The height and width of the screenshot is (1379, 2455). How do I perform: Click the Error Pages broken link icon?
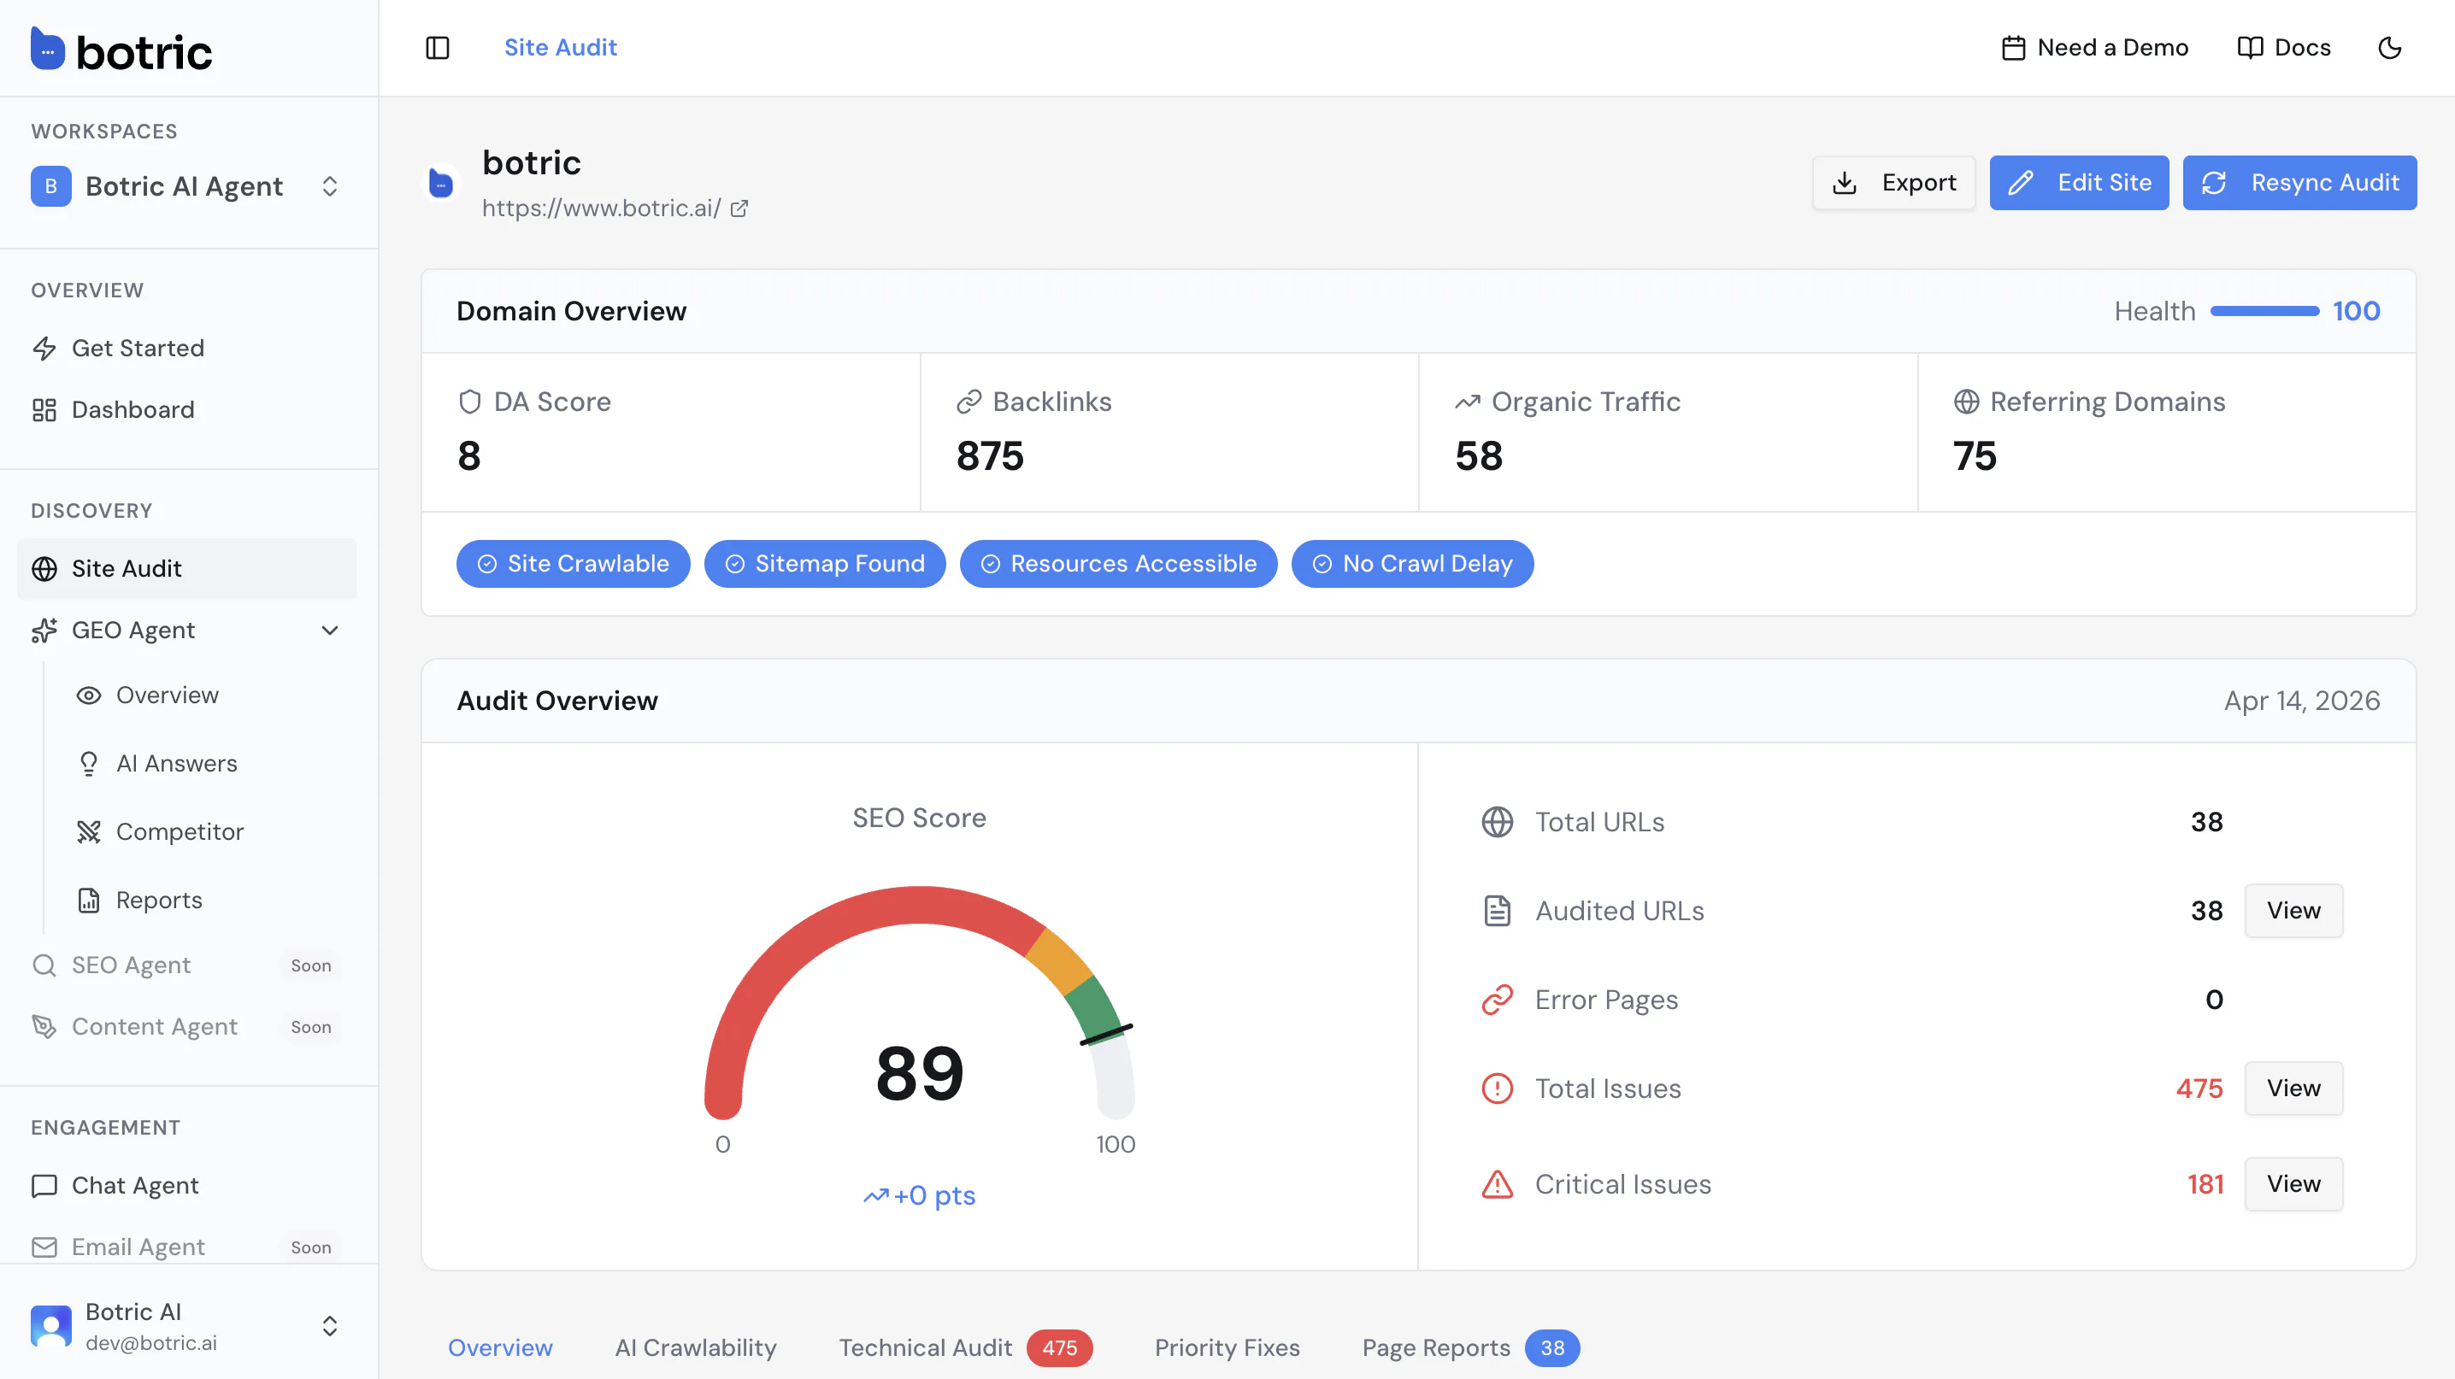coord(1496,1000)
